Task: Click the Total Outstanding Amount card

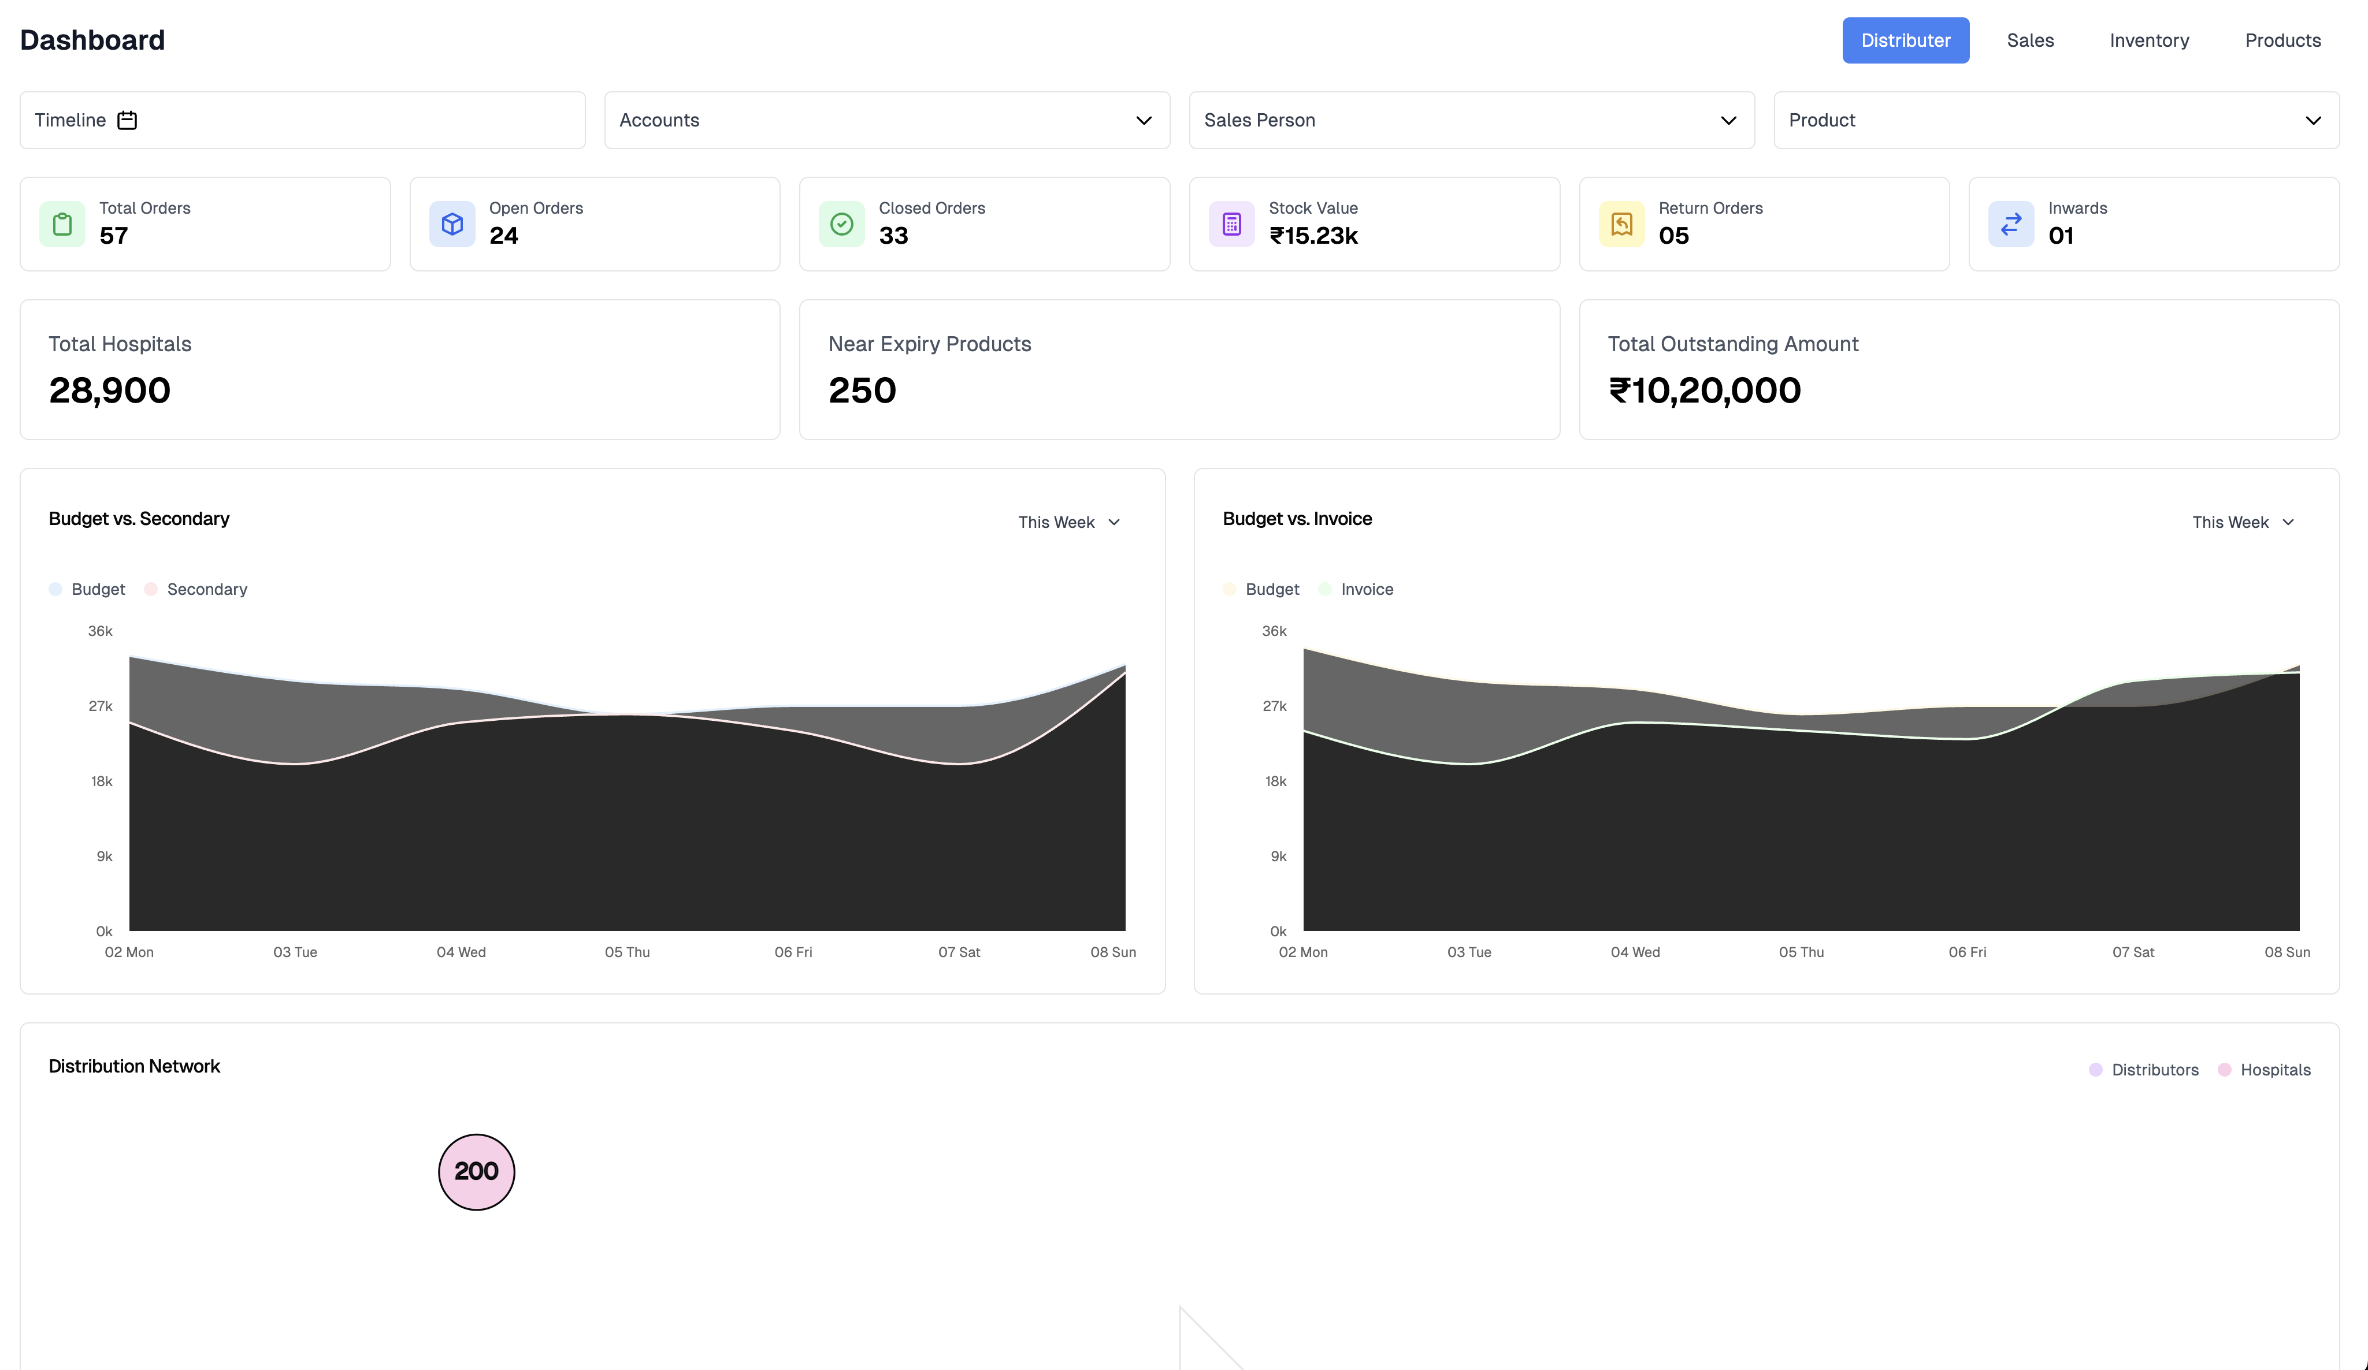Action: point(1958,370)
